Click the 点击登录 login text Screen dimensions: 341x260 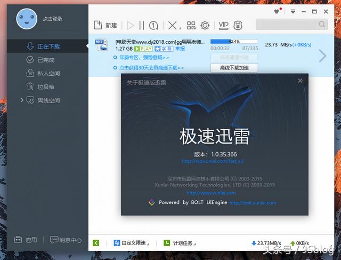click(x=52, y=19)
